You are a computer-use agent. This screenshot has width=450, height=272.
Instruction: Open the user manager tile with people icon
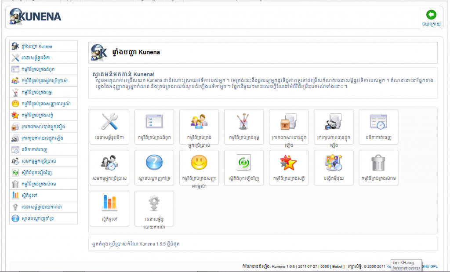click(199, 127)
